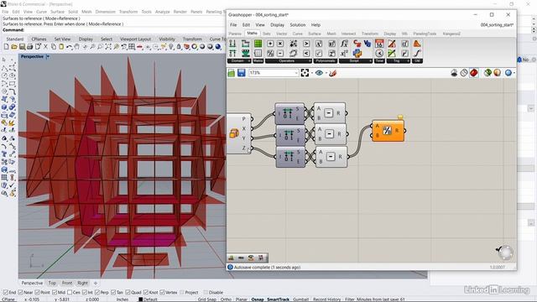Choose the Subtraction operator icon in ribbon

pyautogui.click(x=280, y=53)
